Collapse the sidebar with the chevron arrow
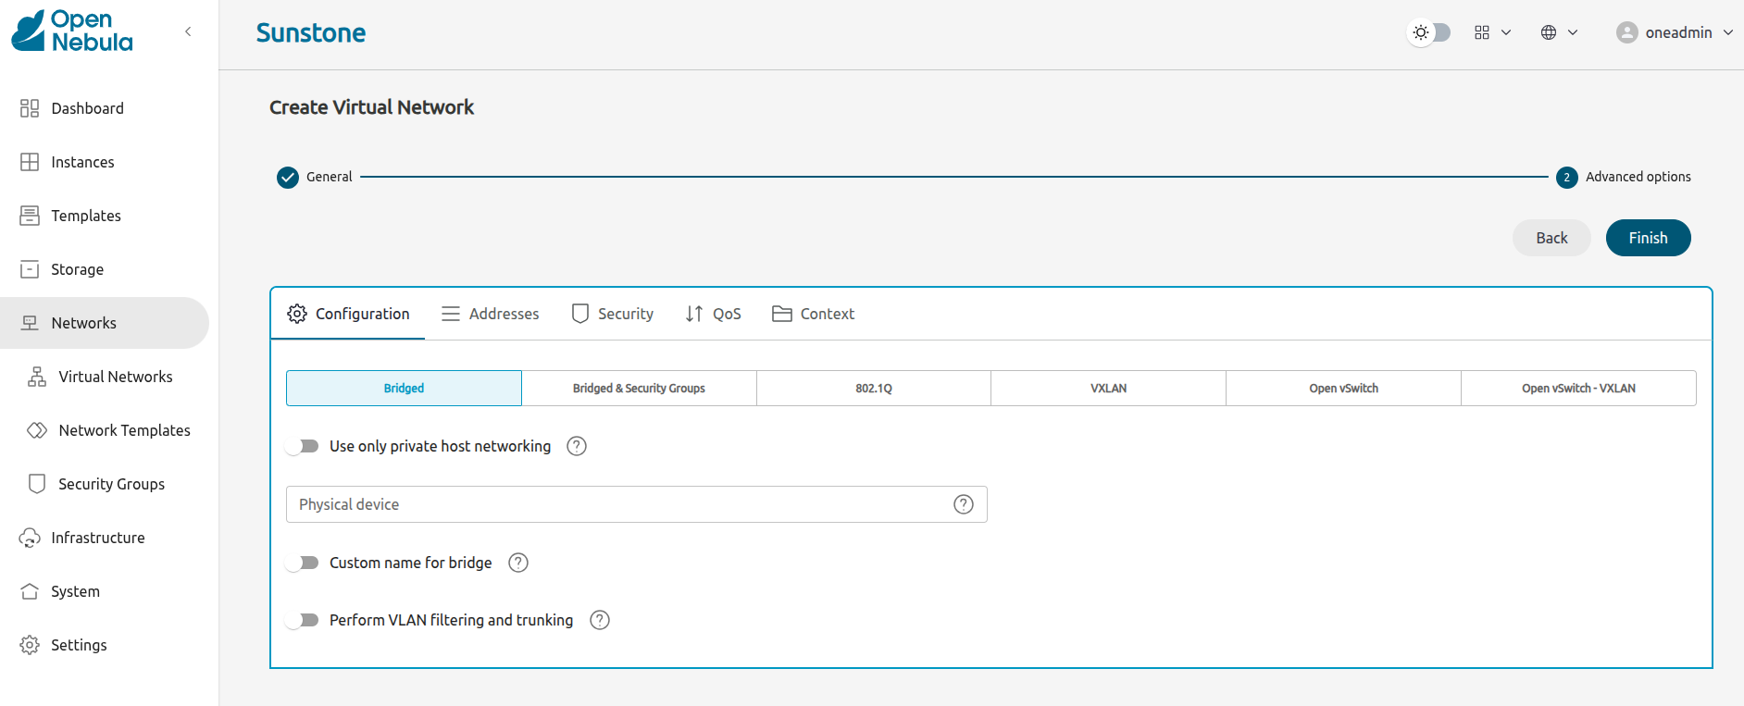The image size is (1744, 706). (x=188, y=31)
